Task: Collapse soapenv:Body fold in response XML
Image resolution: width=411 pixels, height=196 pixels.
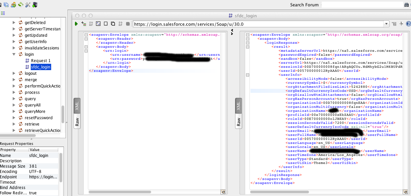Action: (248, 39)
